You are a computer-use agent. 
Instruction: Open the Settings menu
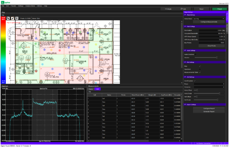(x=21, y=6)
